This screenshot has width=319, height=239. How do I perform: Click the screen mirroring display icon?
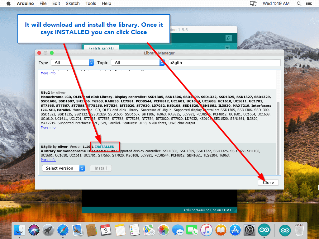click(254, 3)
